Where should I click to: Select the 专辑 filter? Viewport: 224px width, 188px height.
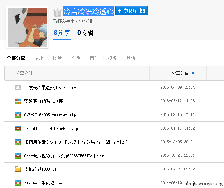click(39, 58)
